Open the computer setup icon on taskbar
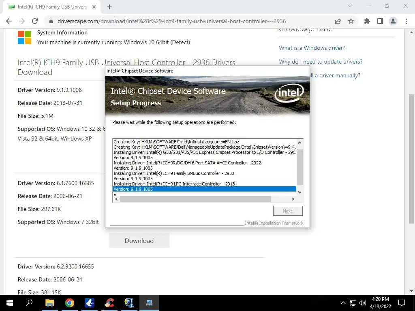 (129, 303)
